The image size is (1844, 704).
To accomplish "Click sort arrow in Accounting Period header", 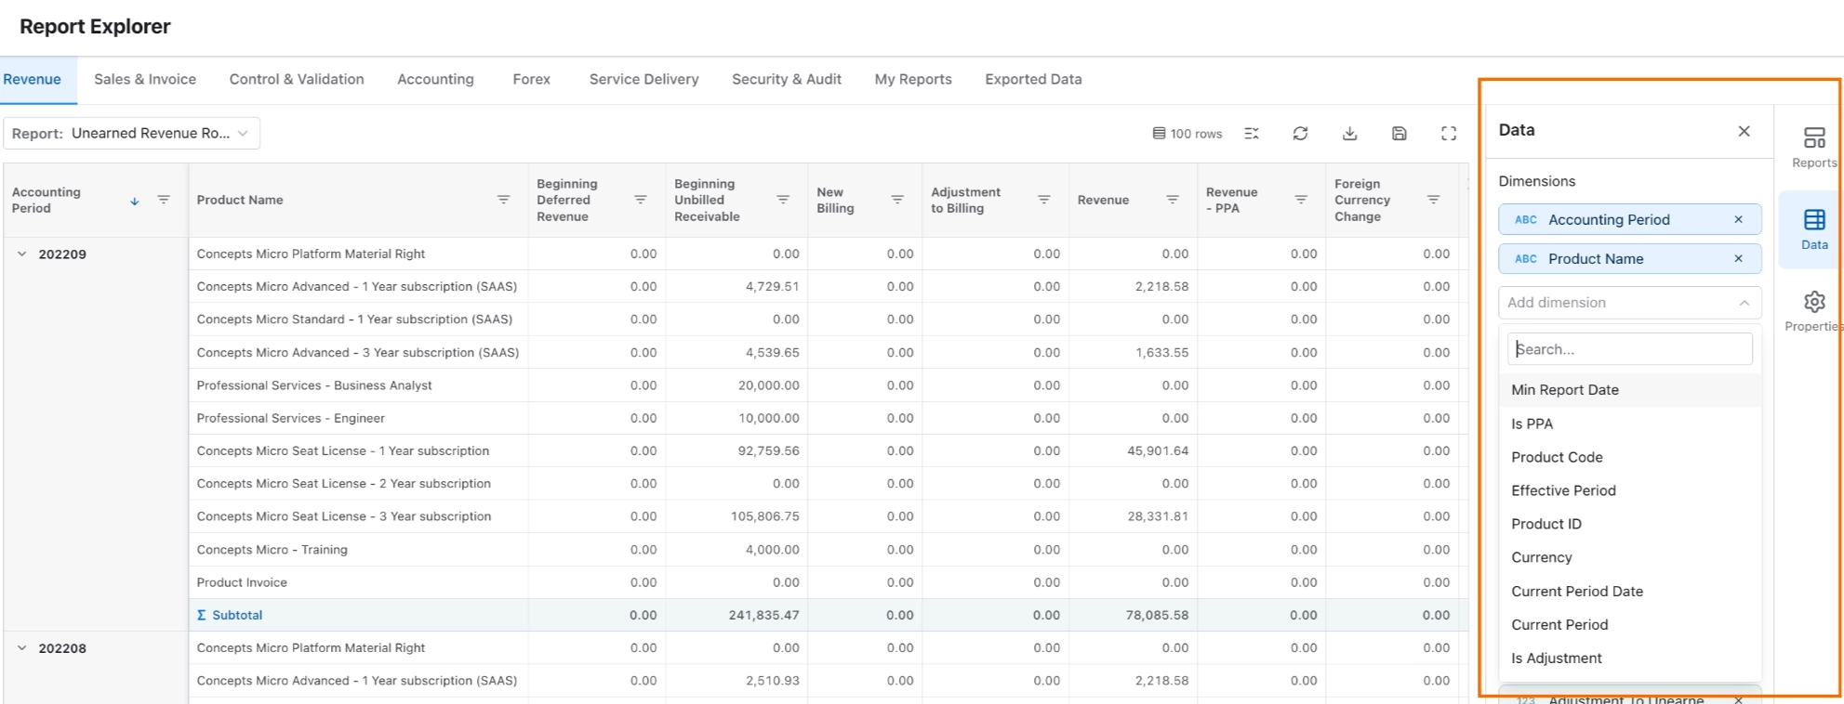I will [135, 201].
